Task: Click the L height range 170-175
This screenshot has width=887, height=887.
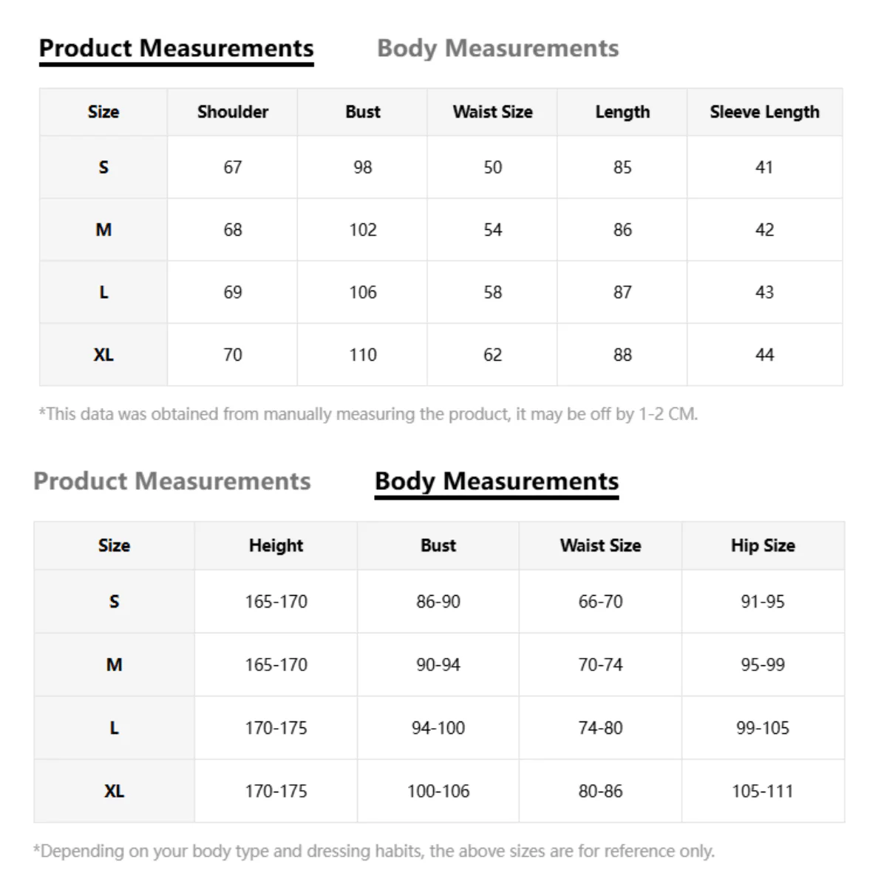Action: click(276, 728)
